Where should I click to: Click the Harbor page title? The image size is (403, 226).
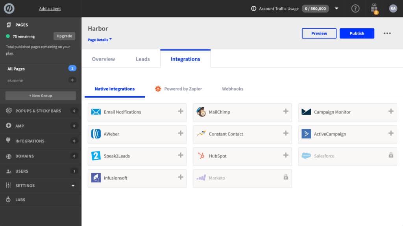click(x=98, y=28)
